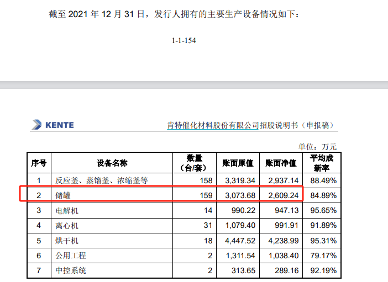Select the 烘干机 equipment cell
388x282 pixels.
67,240
